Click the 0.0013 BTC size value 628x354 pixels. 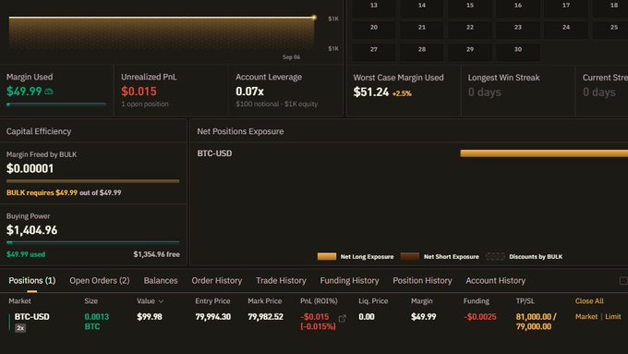point(97,322)
